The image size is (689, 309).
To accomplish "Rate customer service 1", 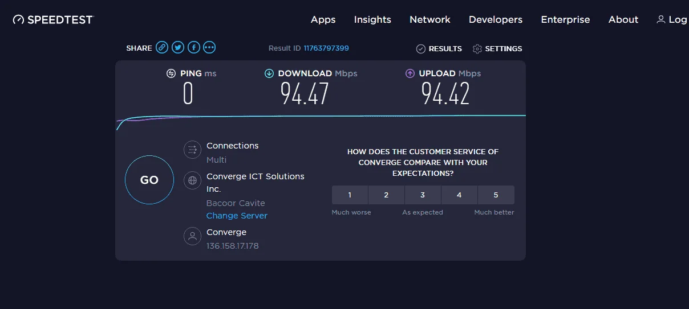I will tap(350, 195).
